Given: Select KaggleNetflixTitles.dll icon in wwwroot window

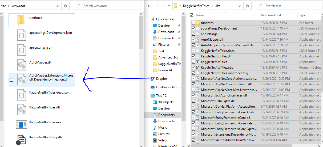Looking at the screenshot, I should [22, 110].
